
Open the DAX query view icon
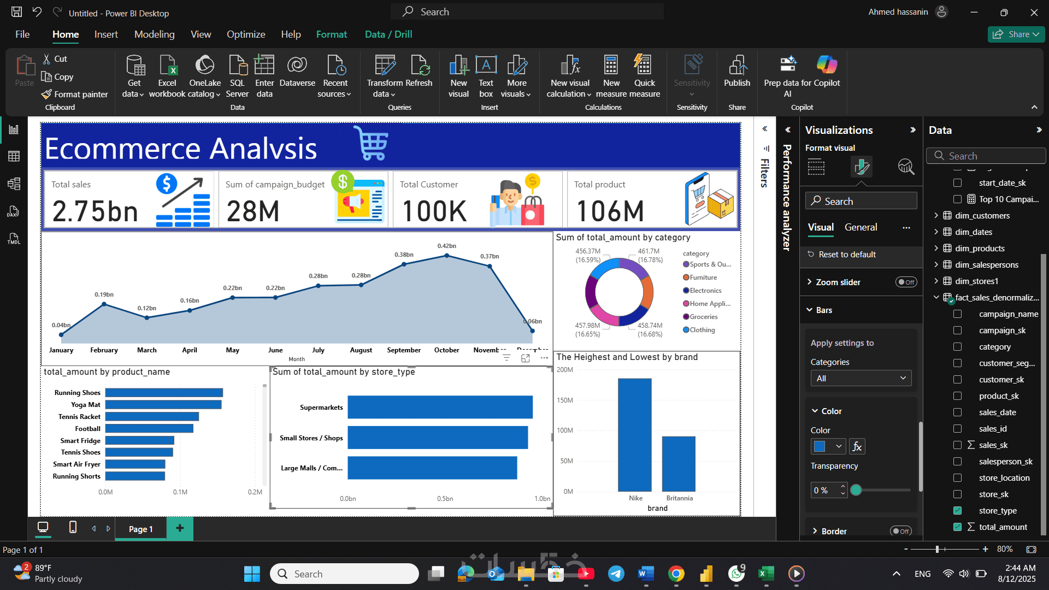pyautogui.click(x=13, y=211)
